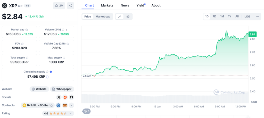Click the 15 Jan date axis label
Viewport: 264px width, 118px height.
pos(157,106)
